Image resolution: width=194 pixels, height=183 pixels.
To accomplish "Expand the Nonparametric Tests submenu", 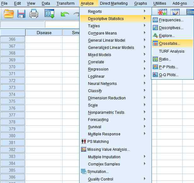I will [x=106, y=112].
